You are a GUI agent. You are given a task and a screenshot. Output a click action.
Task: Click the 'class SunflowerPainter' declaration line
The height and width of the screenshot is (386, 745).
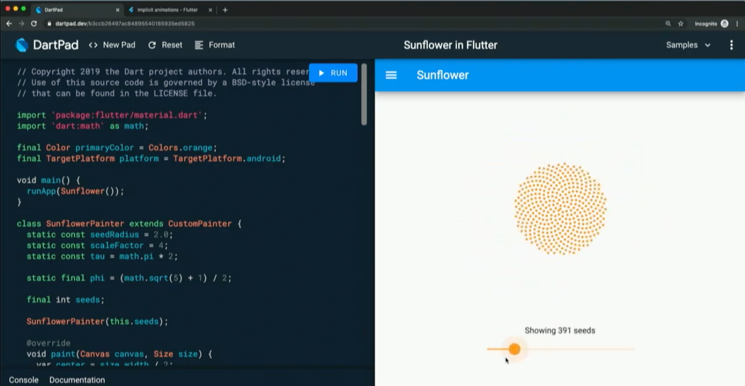point(129,224)
